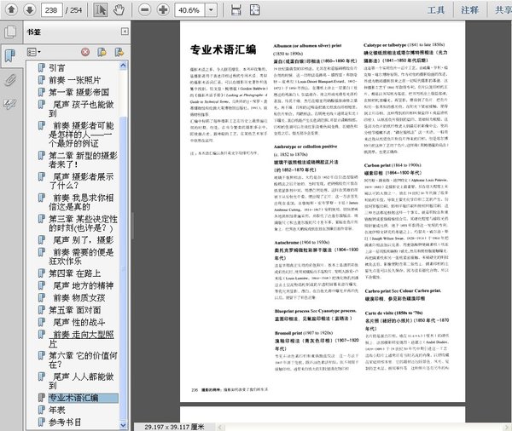The image size is (512, 431).
Task: Open the 尾声 地方的精神 bookmark
Action: point(83,286)
